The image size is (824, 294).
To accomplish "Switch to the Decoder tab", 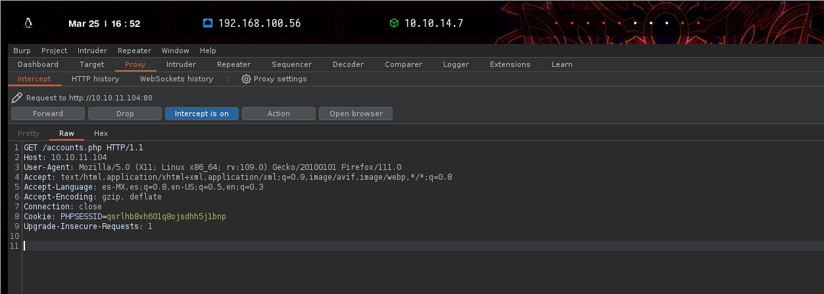I will click(x=348, y=64).
